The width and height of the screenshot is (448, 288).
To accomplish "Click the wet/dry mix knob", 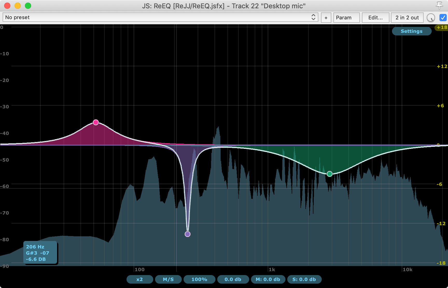I will (431, 18).
